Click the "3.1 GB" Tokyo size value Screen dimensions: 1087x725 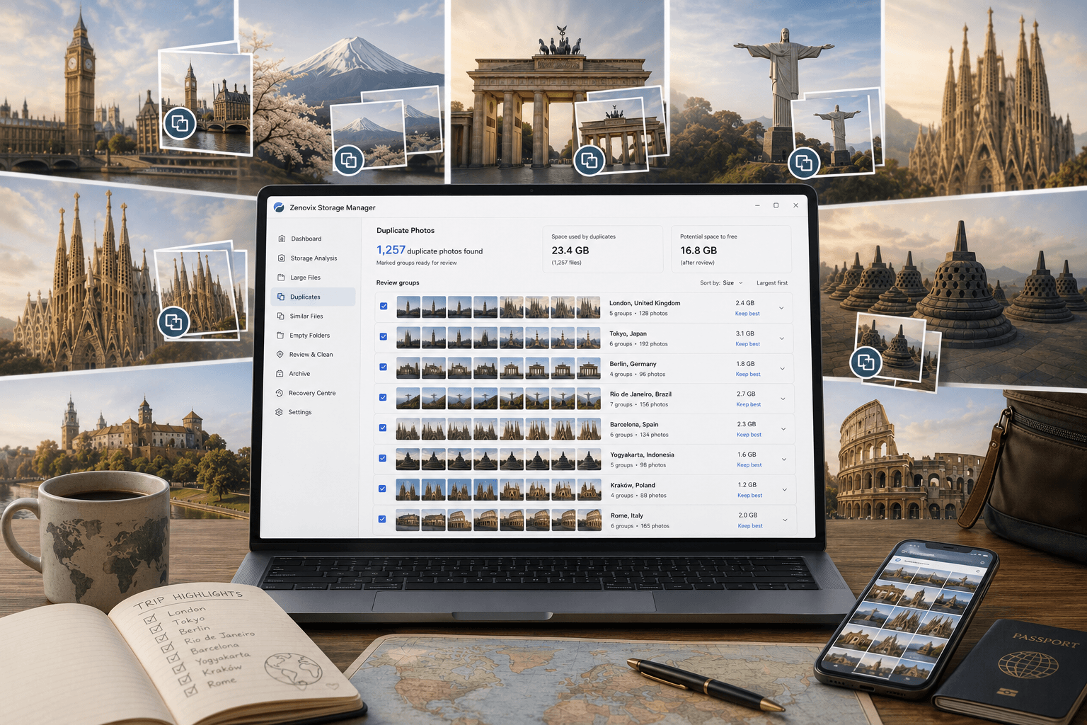pyautogui.click(x=745, y=333)
